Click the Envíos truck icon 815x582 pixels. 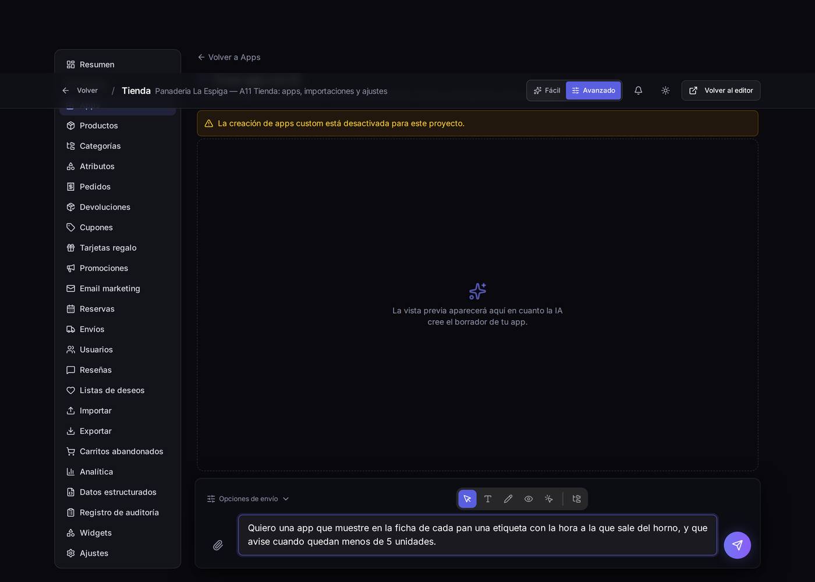coord(70,329)
